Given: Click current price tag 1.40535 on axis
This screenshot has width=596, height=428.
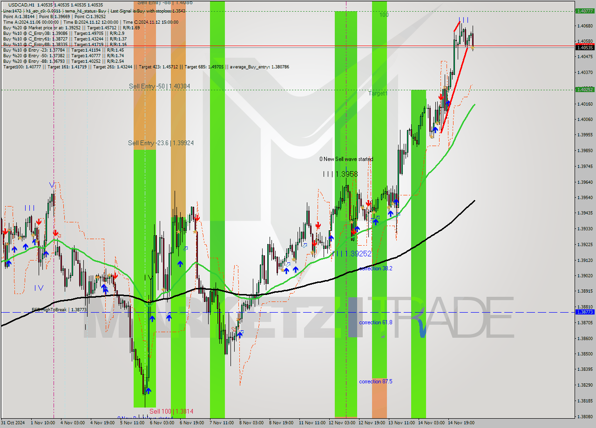Looking at the screenshot, I should (x=584, y=47).
